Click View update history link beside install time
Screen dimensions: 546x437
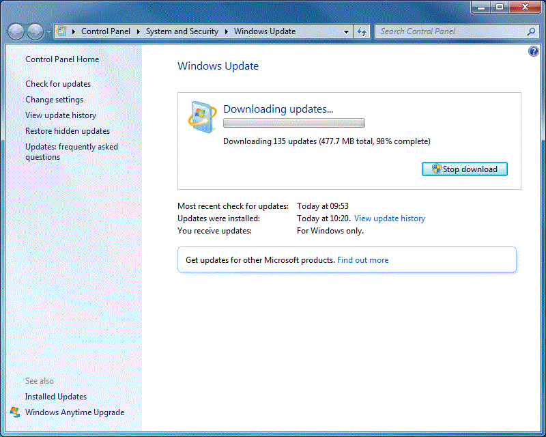(390, 218)
